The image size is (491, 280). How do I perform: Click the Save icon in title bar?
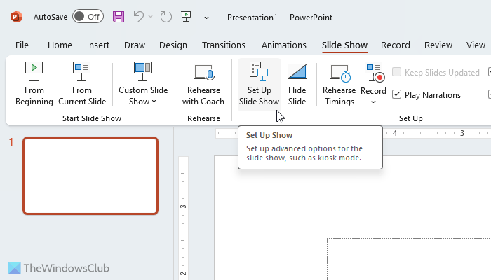tap(119, 16)
